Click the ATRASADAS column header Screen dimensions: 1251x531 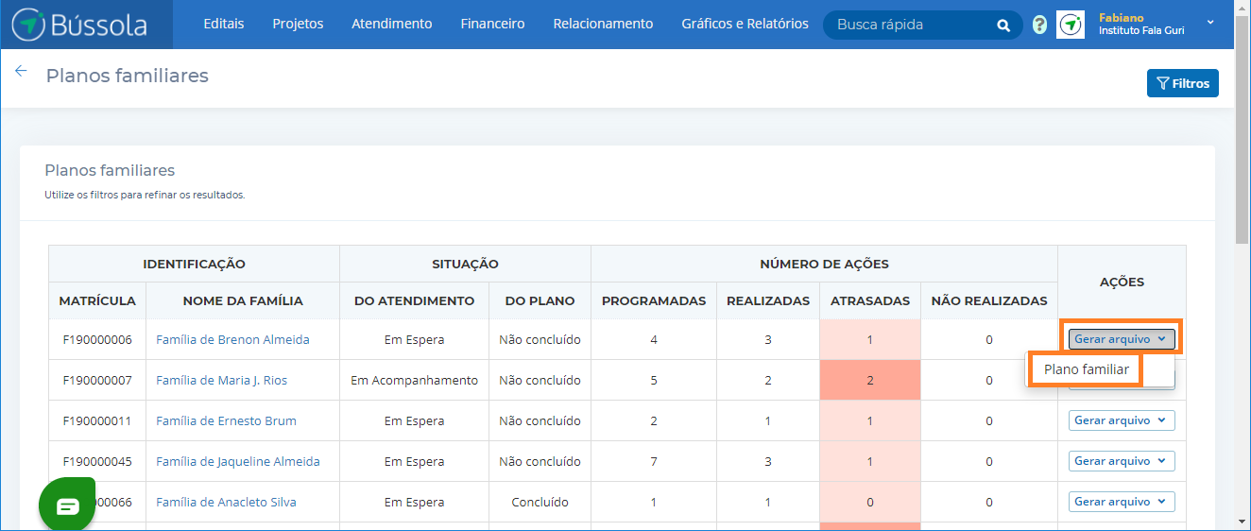[x=870, y=300]
